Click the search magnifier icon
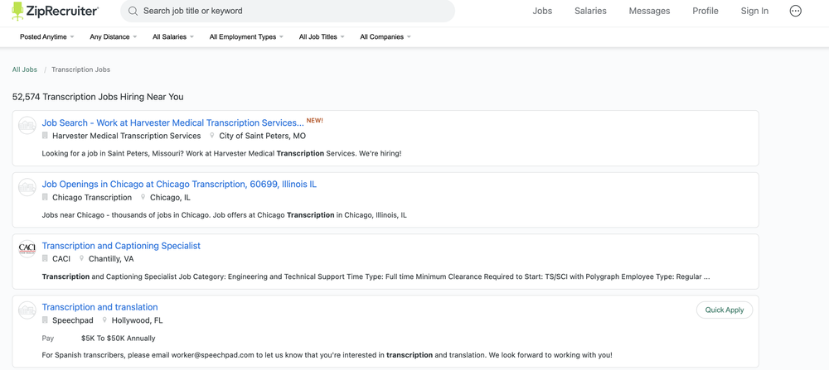The image size is (829, 370). (133, 11)
